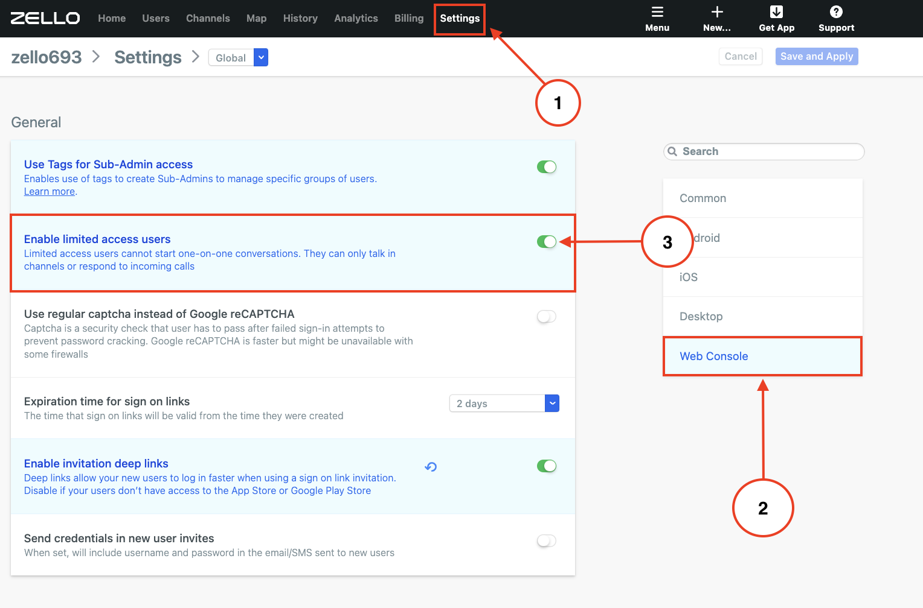Go to the Settings tab
Screen dimensions: 923x608
coord(459,19)
